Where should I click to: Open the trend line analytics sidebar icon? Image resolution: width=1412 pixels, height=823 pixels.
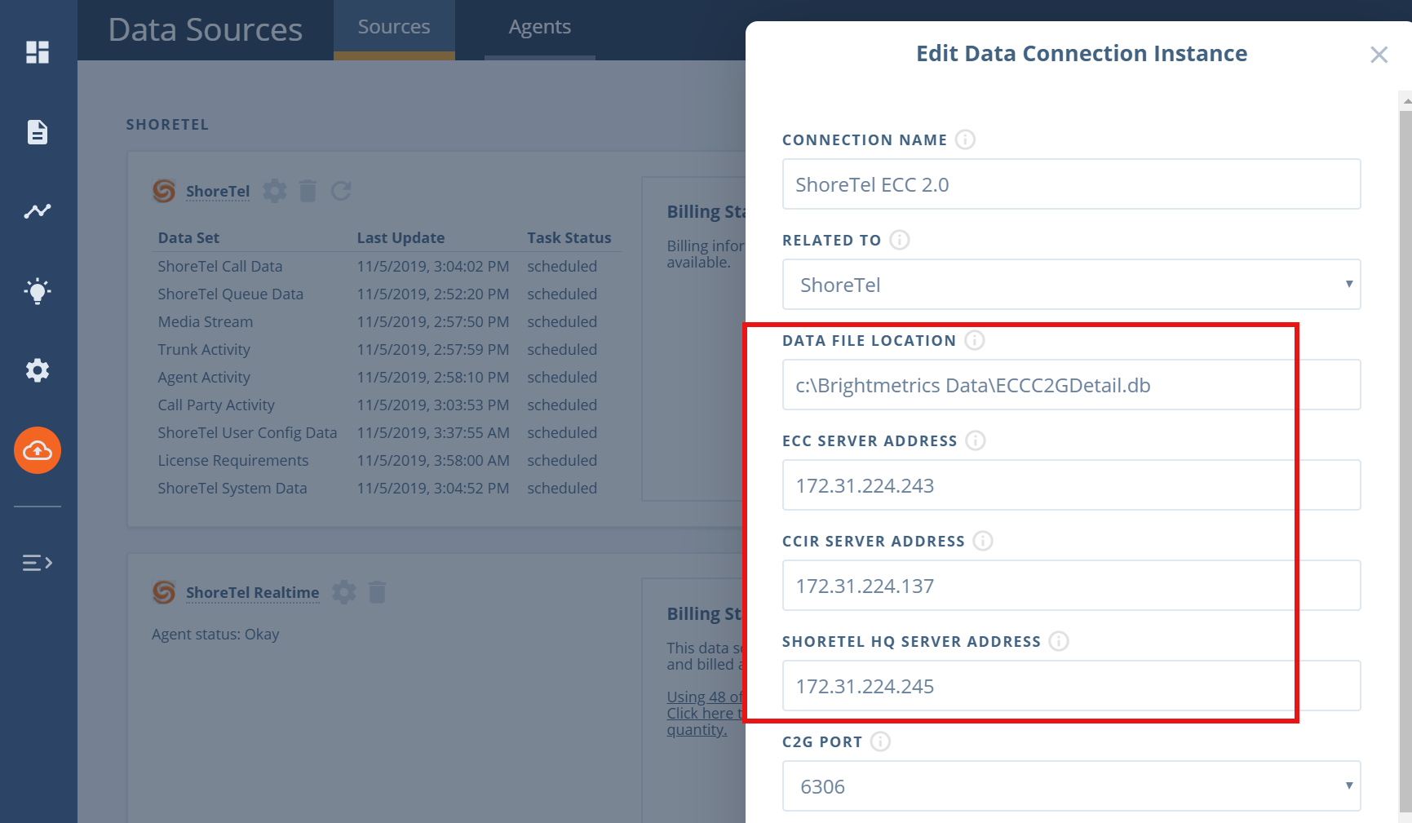click(38, 211)
